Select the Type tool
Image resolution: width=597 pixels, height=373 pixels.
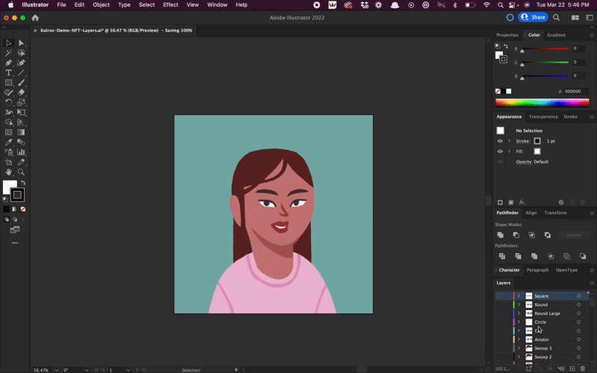click(9, 72)
